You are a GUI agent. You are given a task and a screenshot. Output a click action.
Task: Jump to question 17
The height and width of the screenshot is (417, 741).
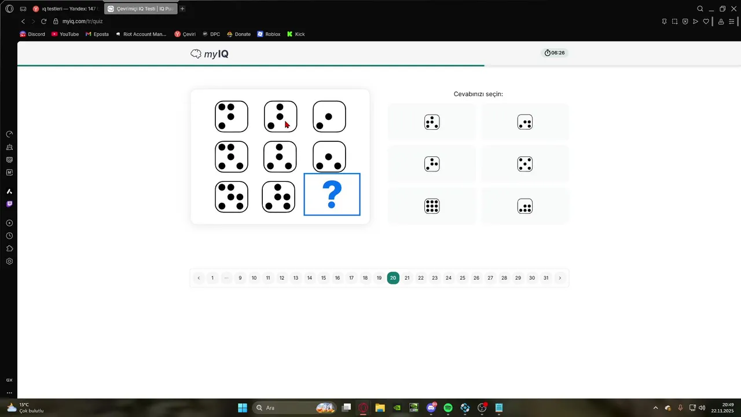[x=351, y=278]
